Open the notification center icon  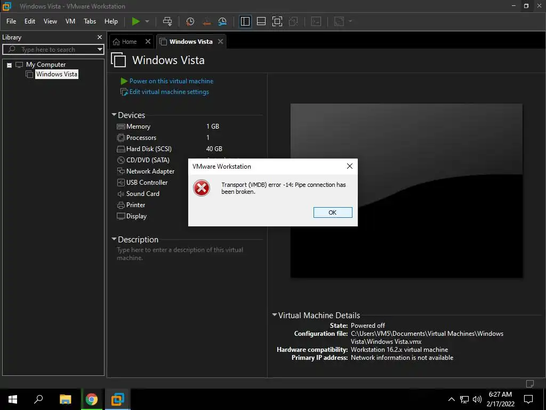tap(528, 399)
